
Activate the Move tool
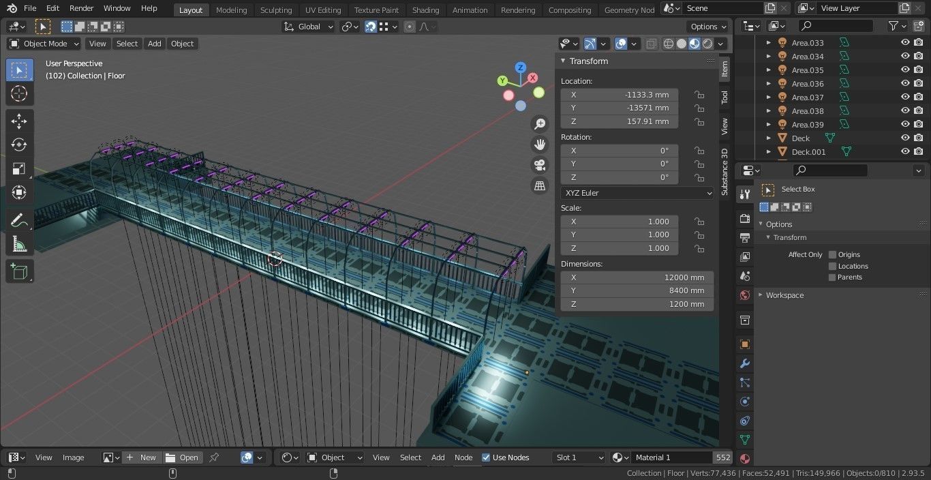coord(19,121)
